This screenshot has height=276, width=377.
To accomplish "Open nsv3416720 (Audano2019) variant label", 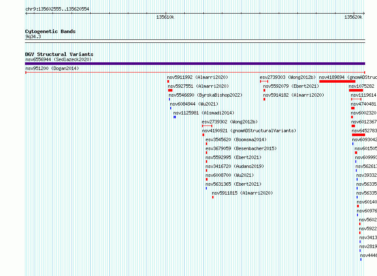I will [x=235, y=166].
